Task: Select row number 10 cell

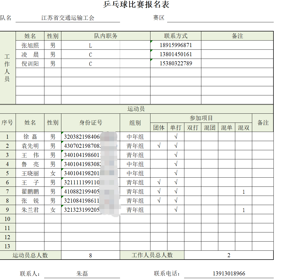Action: pos(7,219)
